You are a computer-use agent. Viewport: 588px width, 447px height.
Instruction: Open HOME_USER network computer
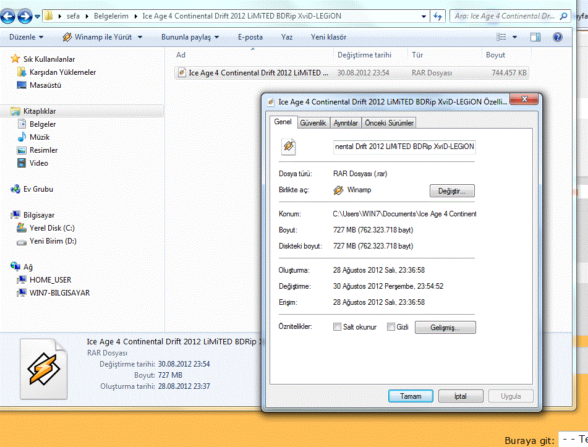(x=45, y=279)
